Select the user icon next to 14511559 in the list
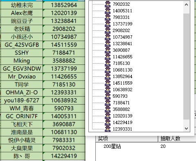Viewport: 196px width, 161px height. [x=108, y=83]
